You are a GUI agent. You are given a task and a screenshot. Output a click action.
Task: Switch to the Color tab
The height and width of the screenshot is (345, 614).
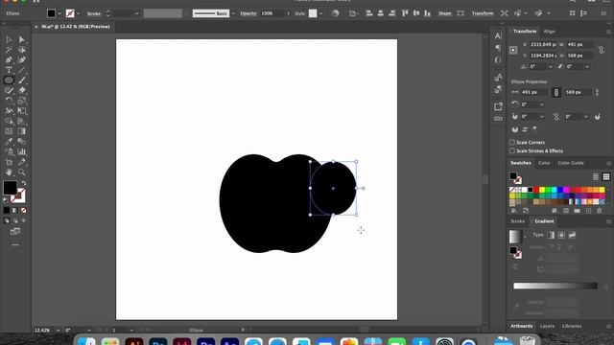(x=544, y=163)
